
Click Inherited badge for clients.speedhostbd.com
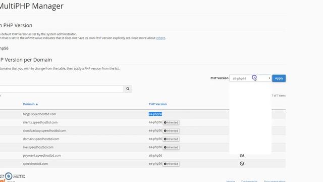[x=171, y=122]
